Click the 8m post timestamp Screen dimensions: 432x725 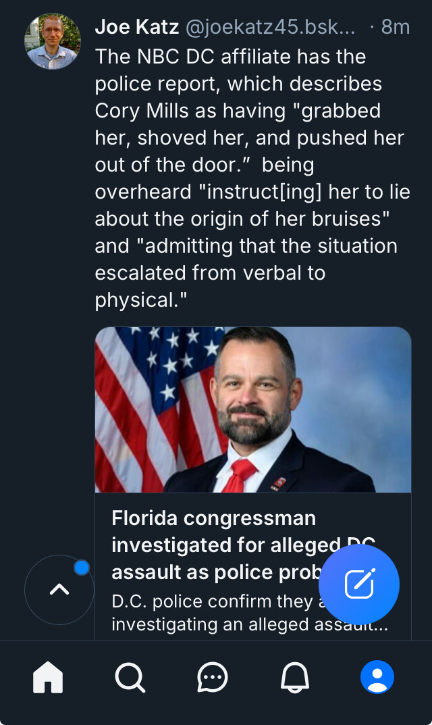pyautogui.click(x=395, y=26)
